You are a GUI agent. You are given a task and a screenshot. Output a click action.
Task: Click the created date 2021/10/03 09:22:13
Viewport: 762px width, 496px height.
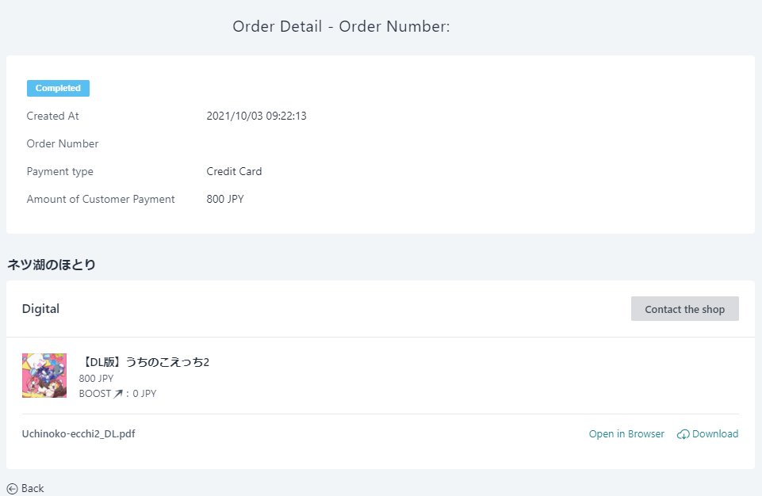(257, 116)
